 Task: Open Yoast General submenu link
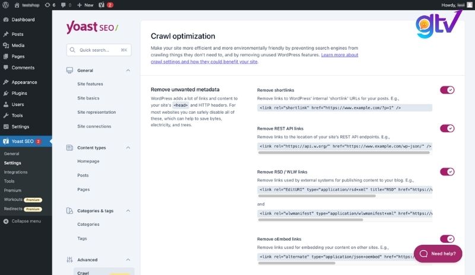click(x=11, y=154)
